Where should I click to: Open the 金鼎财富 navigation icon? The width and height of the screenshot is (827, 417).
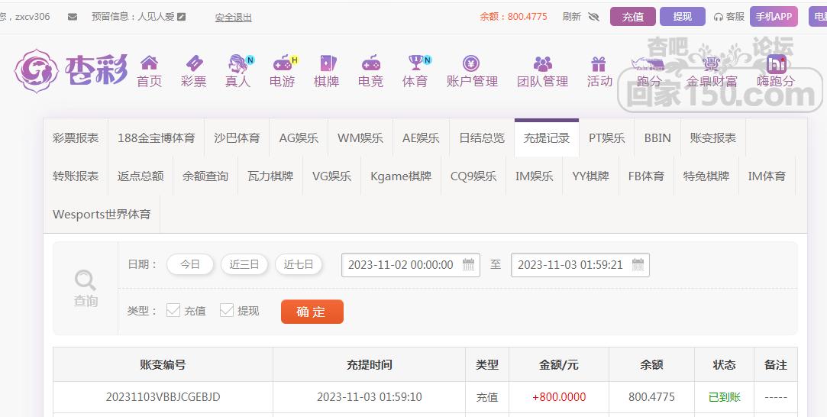click(711, 64)
